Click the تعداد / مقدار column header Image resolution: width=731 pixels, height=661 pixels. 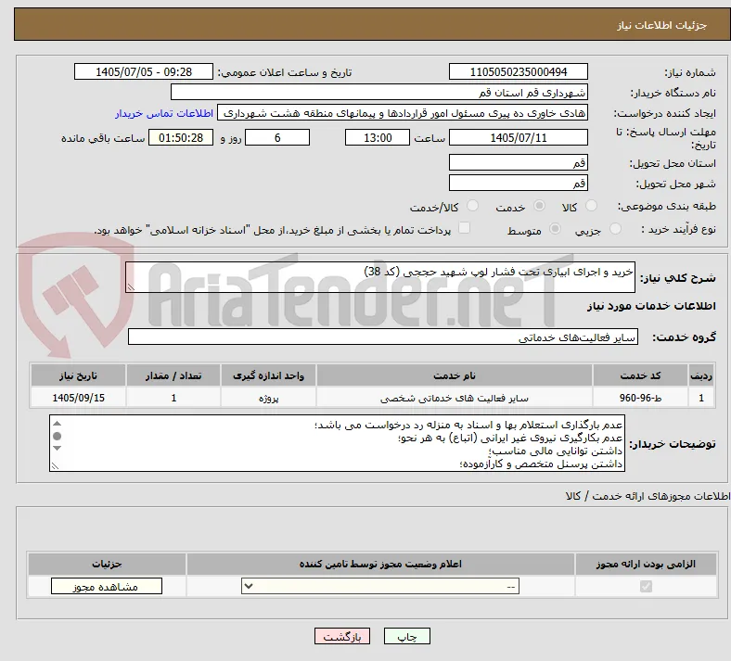pyautogui.click(x=173, y=375)
